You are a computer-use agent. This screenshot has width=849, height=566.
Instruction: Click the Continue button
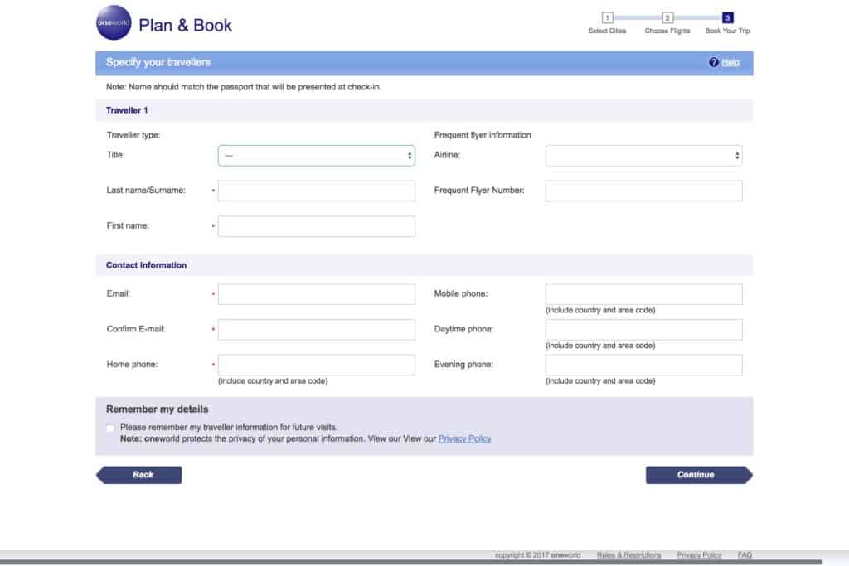click(697, 475)
